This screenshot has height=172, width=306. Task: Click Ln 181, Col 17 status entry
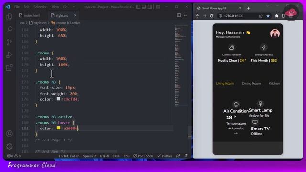pos(69,156)
